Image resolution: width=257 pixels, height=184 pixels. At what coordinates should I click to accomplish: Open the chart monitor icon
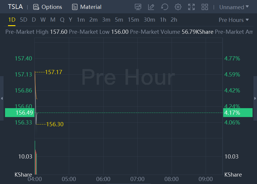(138, 7)
